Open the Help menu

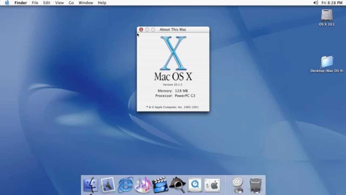pos(102,3)
